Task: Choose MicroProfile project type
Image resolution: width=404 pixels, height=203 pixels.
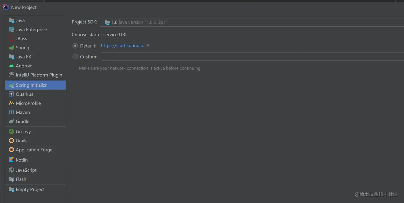Action: [x=35, y=103]
